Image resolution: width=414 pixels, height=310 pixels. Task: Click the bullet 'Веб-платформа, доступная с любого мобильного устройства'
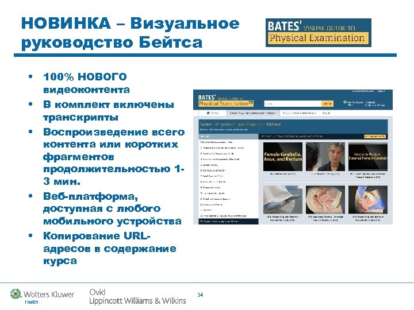pyautogui.click(x=112, y=208)
